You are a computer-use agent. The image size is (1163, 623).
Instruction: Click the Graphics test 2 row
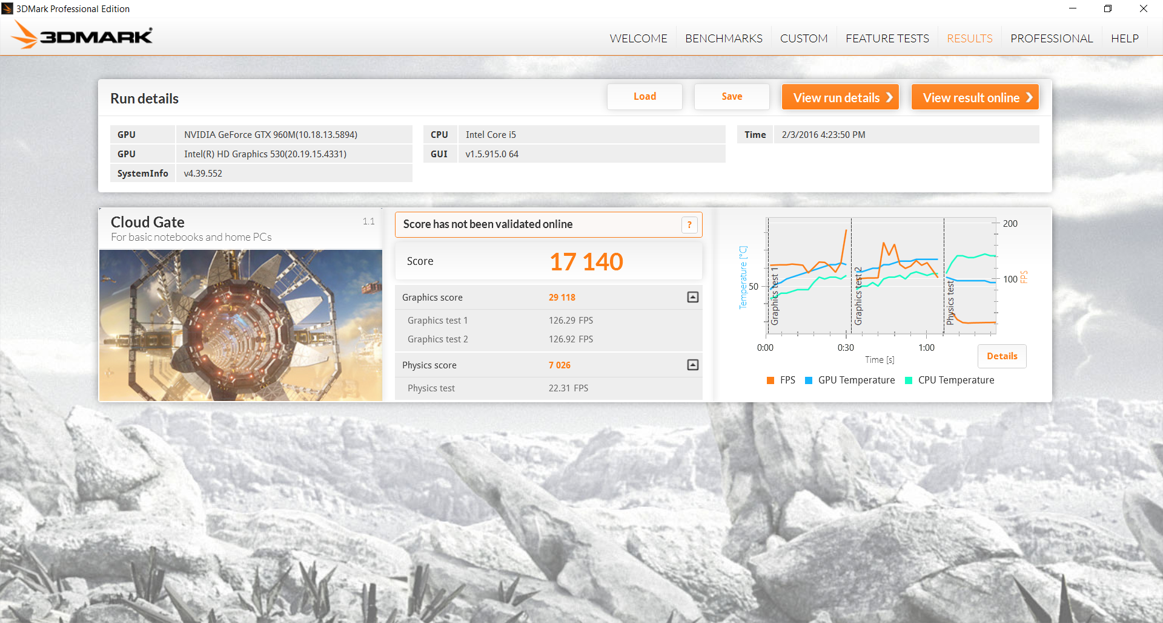[548, 339]
